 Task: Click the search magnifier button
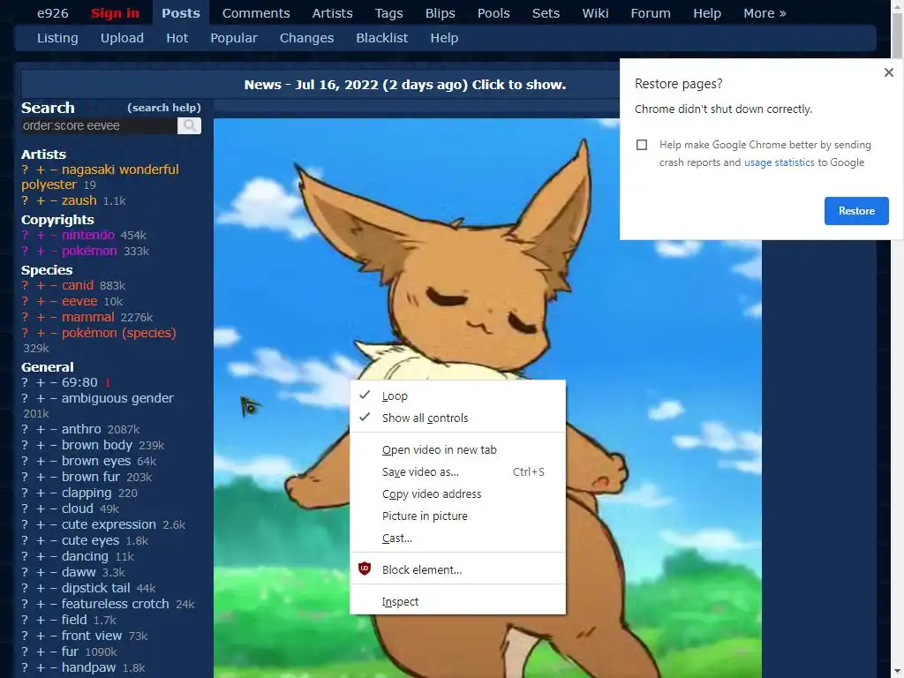click(189, 125)
